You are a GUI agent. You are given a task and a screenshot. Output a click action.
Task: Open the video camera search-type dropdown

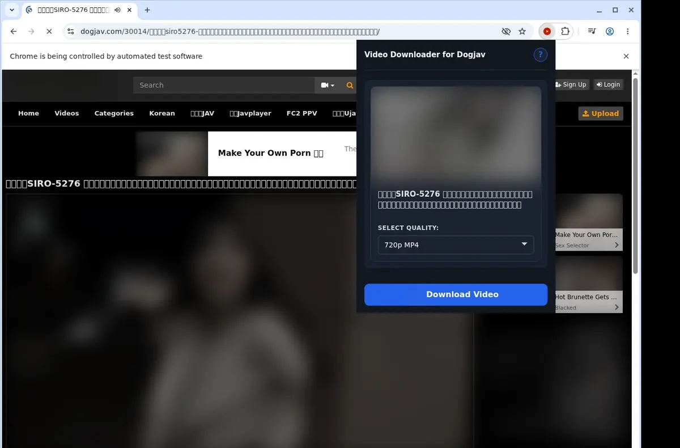point(328,85)
